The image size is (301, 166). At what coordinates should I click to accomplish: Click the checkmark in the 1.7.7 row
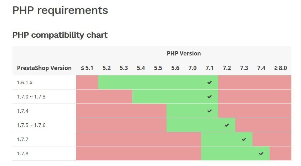point(244,139)
